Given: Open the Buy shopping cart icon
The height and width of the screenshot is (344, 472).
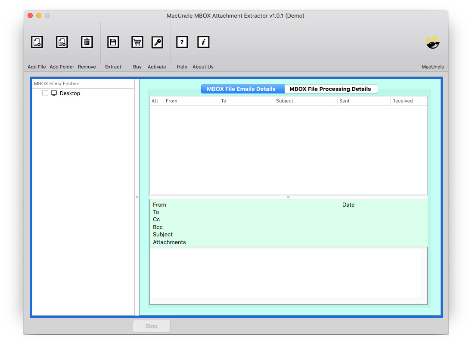Looking at the screenshot, I should 137,42.
